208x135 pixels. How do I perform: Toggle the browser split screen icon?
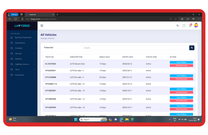click(182, 19)
